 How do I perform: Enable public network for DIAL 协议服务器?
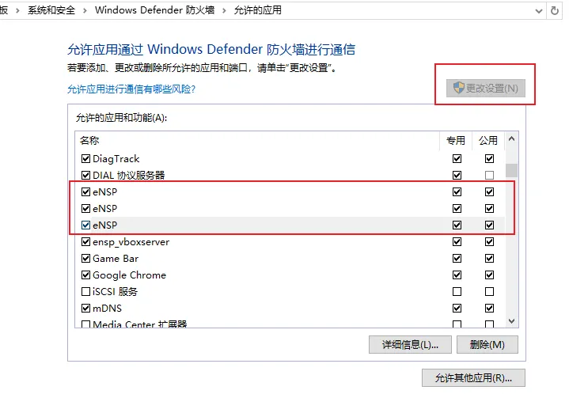[x=489, y=175]
